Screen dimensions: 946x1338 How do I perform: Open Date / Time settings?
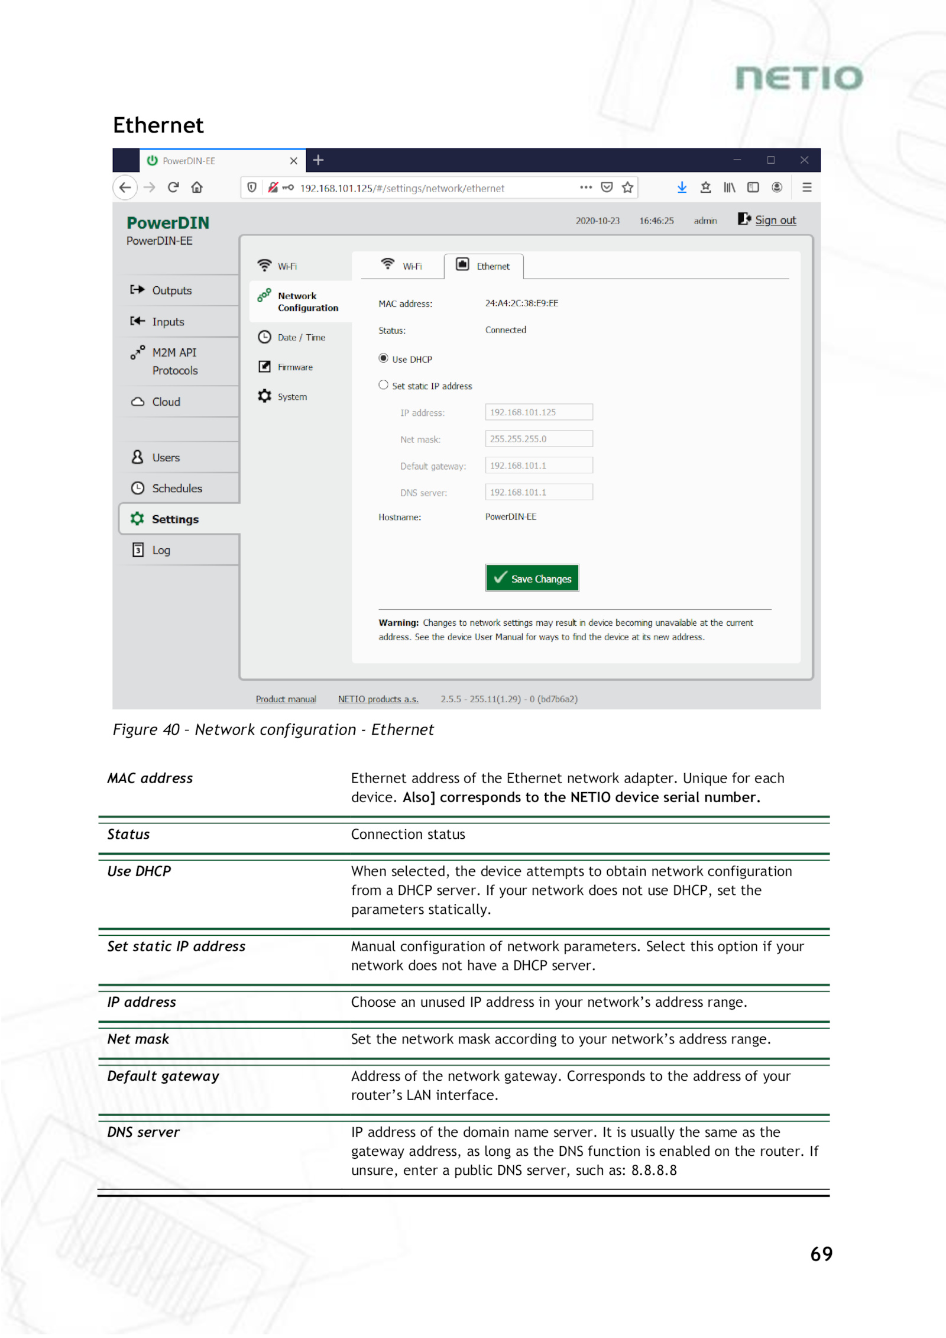(300, 337)
